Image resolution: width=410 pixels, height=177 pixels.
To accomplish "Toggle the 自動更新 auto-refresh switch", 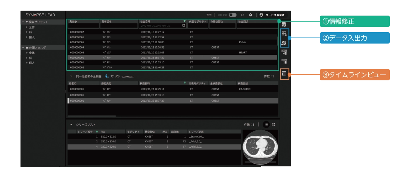I will click(233, 15).
